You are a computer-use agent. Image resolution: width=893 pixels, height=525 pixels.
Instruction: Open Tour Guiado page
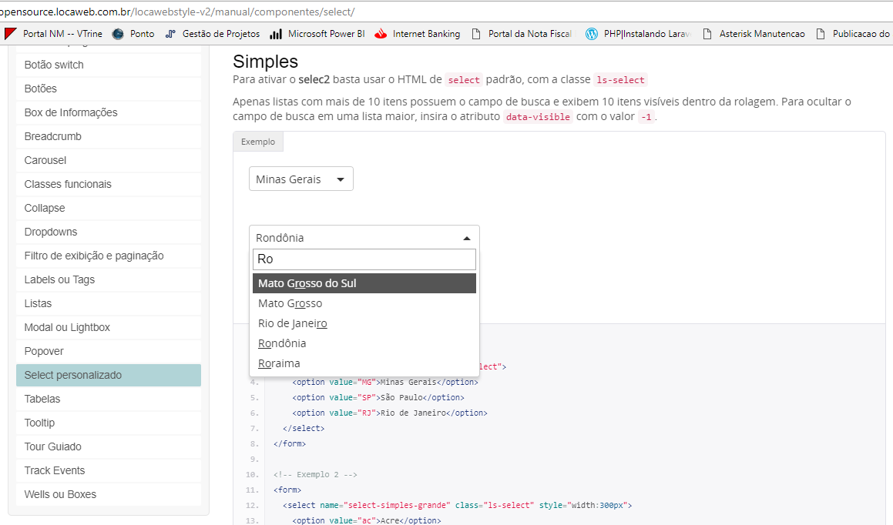click(108, 447)
